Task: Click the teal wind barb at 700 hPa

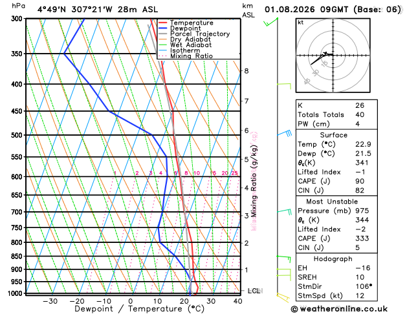Action: pyautogui.click(x=285, y=212)
